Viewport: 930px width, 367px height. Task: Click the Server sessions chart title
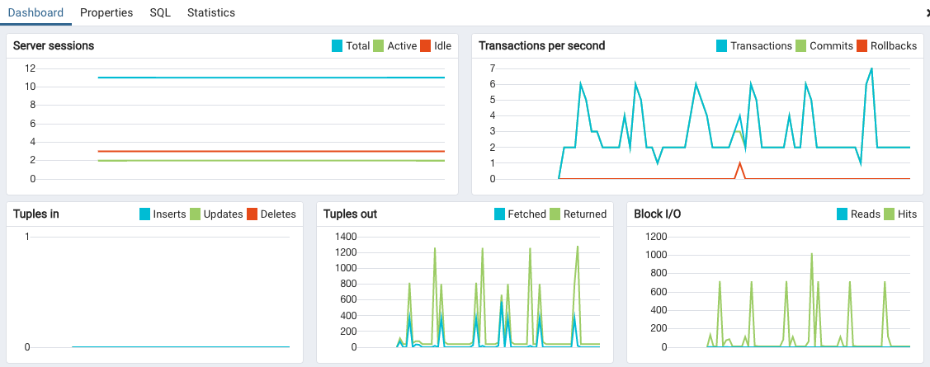(x=54, y=46)
